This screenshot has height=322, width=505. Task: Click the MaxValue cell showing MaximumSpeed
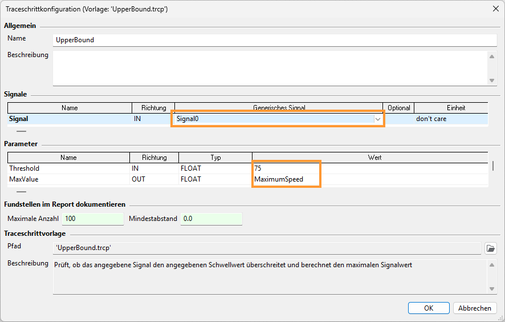click(370, 179)
